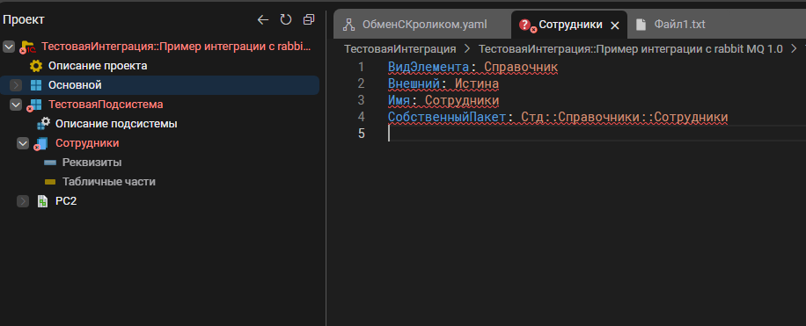Select Основной in project tree
The image size is (806, 326).
75,85
